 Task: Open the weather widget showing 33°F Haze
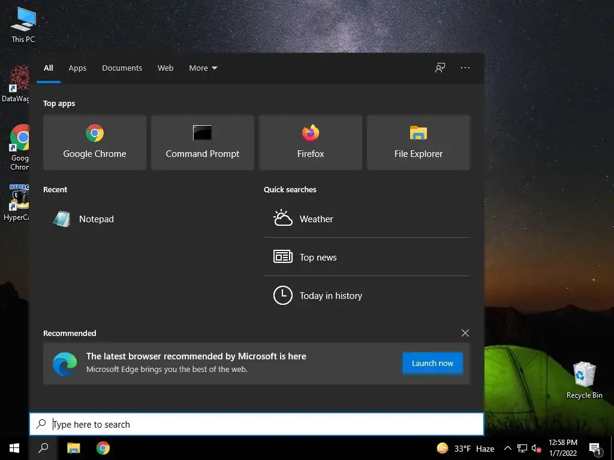(x=465, y=448)
